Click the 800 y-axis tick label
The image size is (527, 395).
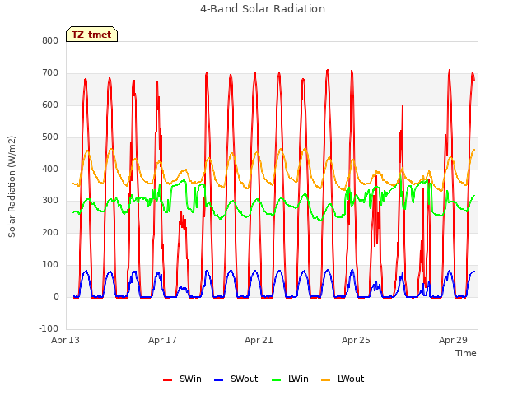click(50, 41)
